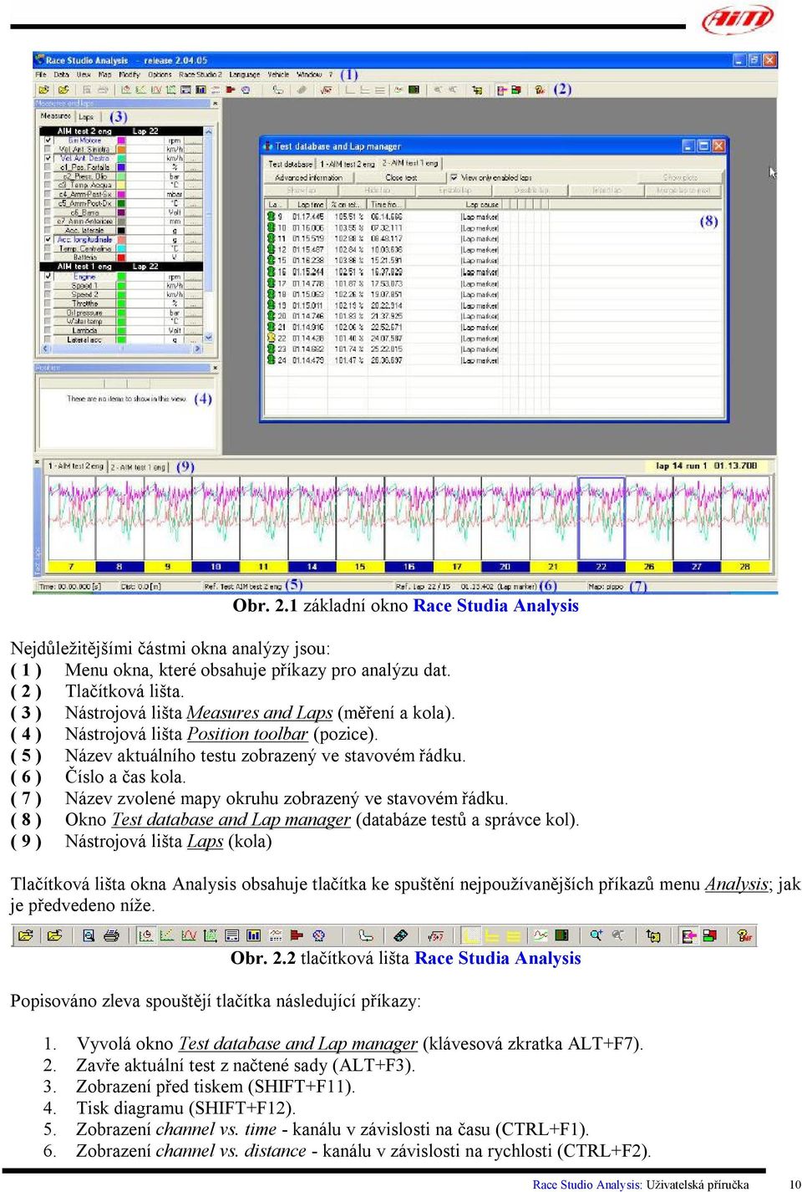Viewport: 802px width, 1192px height.
Task: Click the clock icon in the Obr. 2.2 toolbar figure
Action: 318,935
